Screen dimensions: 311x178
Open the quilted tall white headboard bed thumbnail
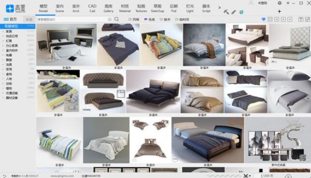[290, 45]
